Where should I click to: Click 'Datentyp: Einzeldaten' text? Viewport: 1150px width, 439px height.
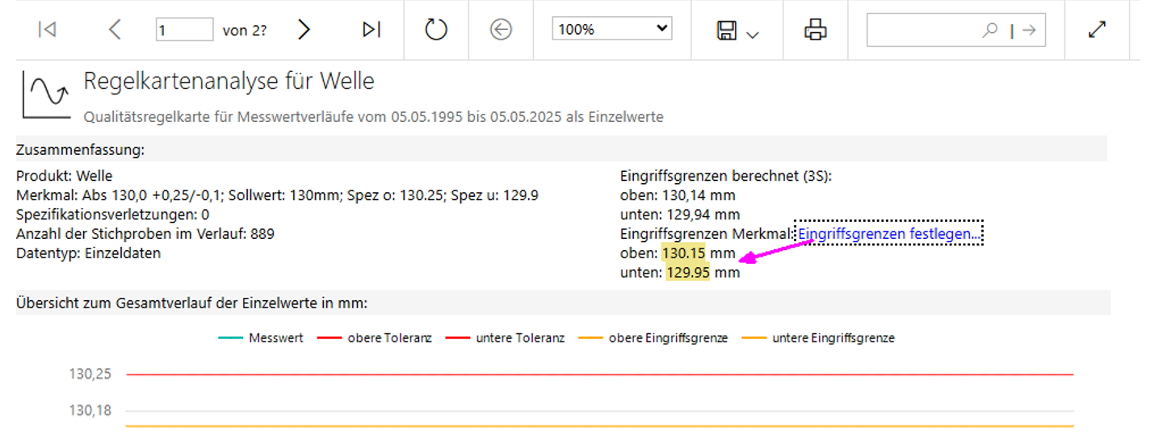click(89, 253)
